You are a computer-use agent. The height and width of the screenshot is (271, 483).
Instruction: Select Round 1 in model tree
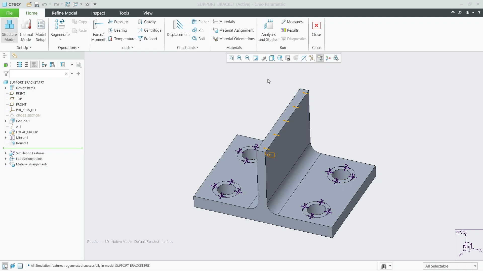[x=22, y=143]
